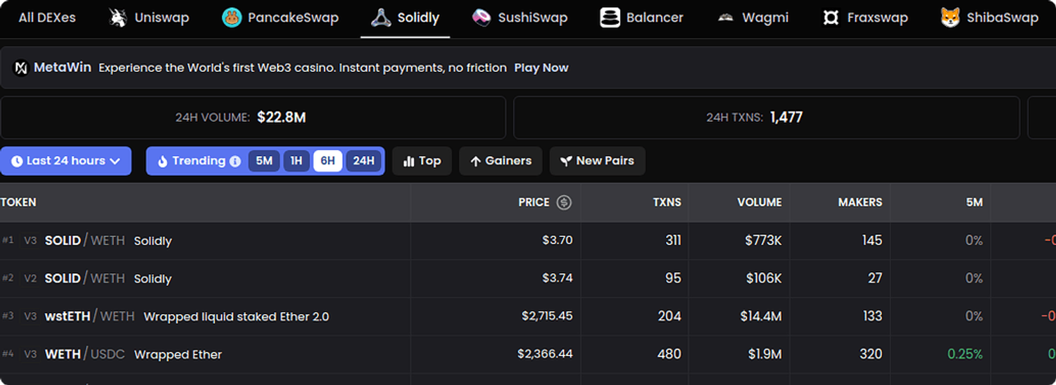
Task: Click the Balancer stacked-stones icon
Action: coord(610,18)
